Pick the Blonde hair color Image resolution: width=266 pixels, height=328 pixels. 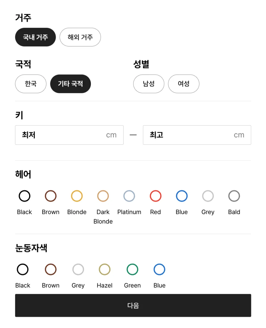77,196
